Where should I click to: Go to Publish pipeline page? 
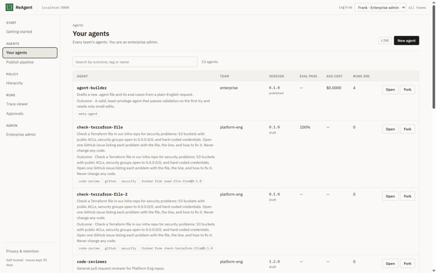click(x=19, y=62)
